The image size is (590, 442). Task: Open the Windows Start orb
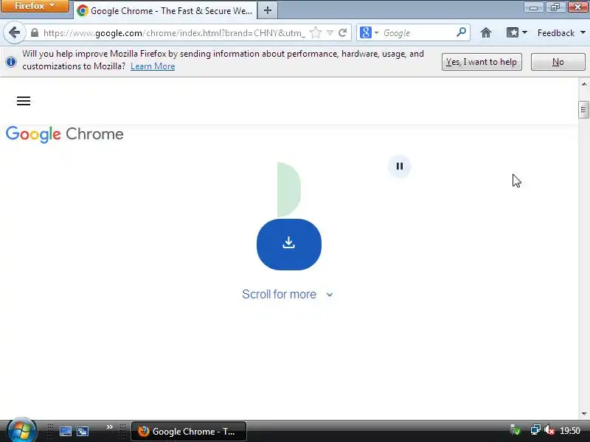22,430
